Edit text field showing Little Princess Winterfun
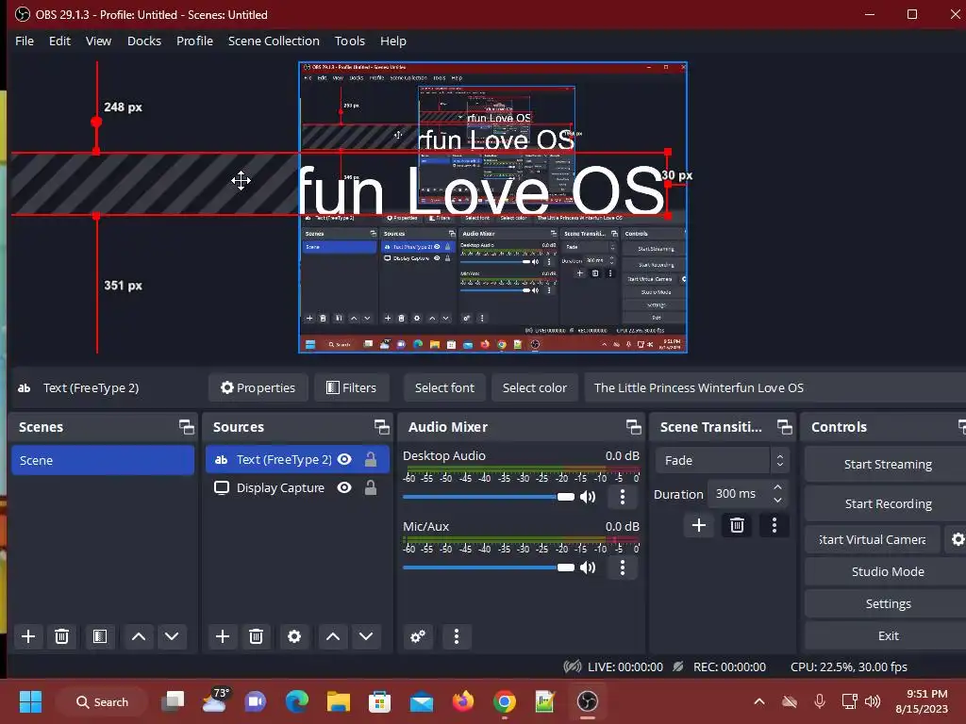The width and height of the screenshot is (966, 724). pyautogui.click(x=775, y=387)
